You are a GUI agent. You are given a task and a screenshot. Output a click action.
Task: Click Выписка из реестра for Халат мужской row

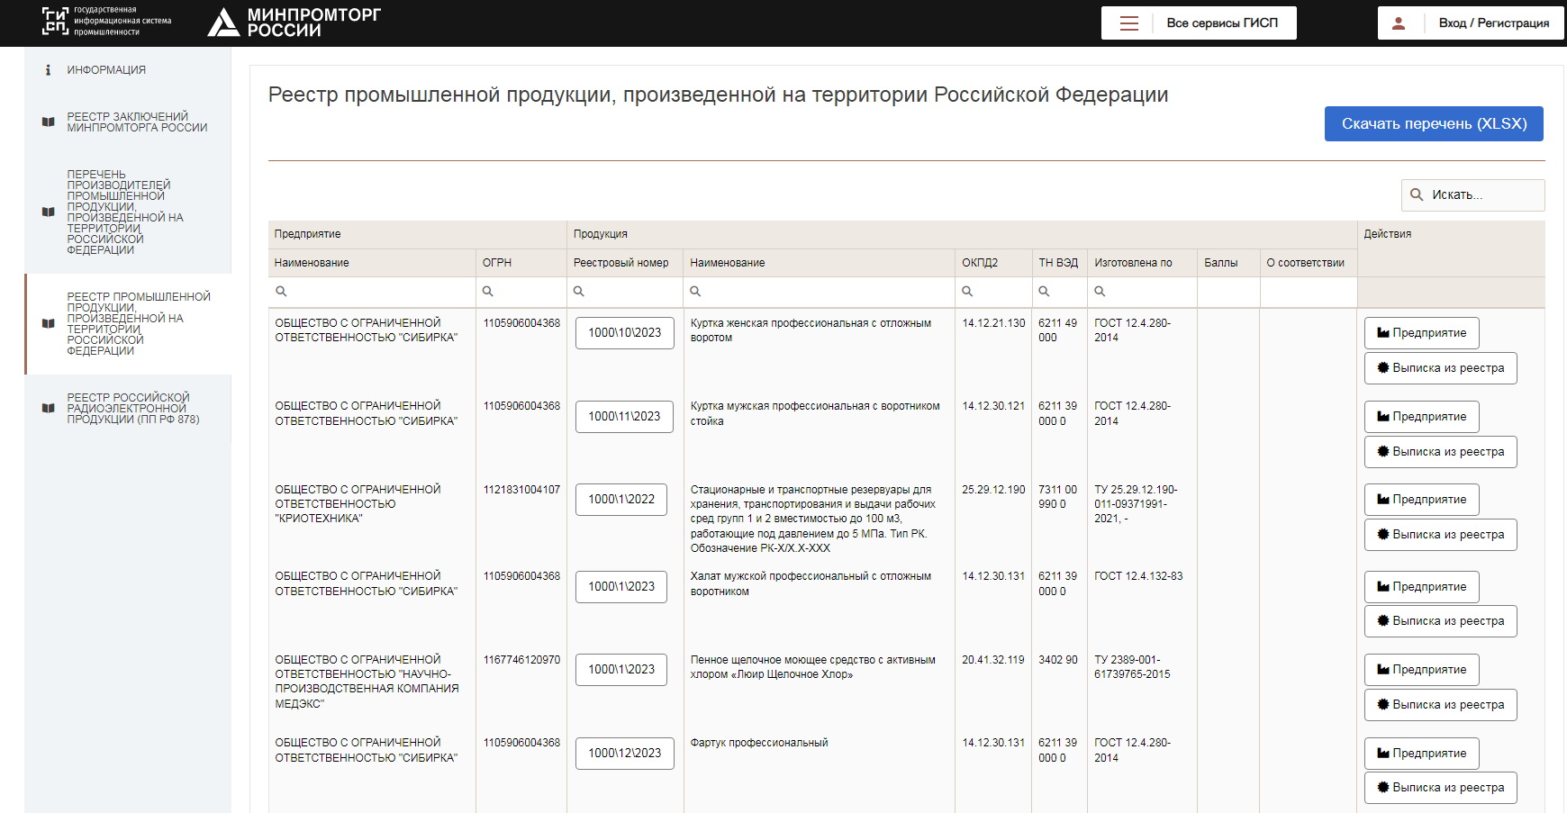point(1441,621)
